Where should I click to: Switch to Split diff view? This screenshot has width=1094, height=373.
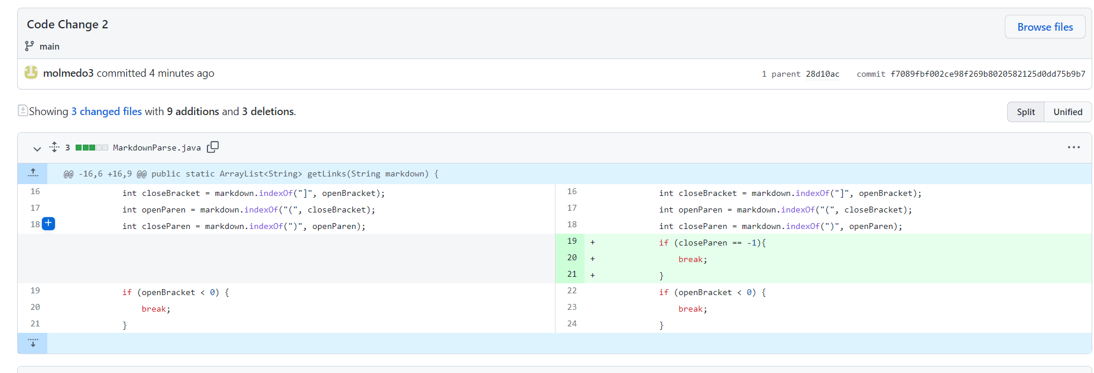(1025, 112)
